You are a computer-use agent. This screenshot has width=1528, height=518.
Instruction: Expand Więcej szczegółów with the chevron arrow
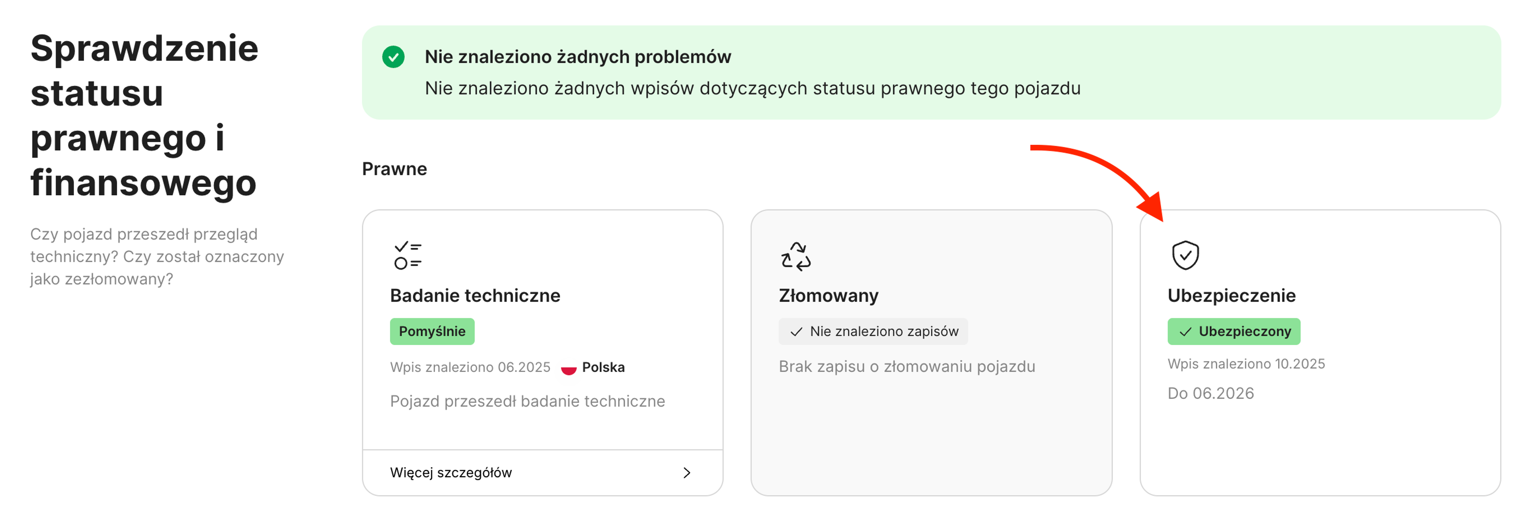(687, 472)
